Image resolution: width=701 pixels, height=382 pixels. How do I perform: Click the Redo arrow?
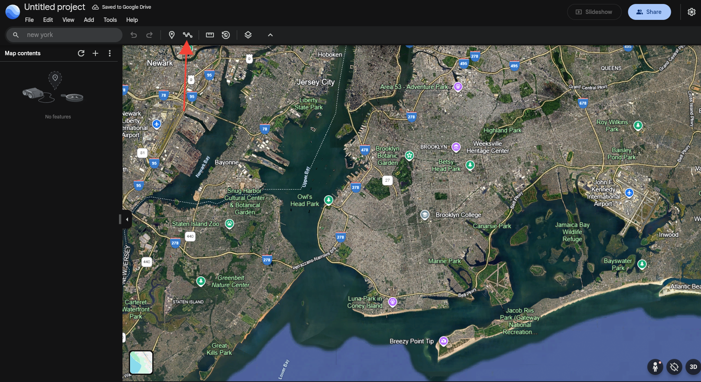150,35
